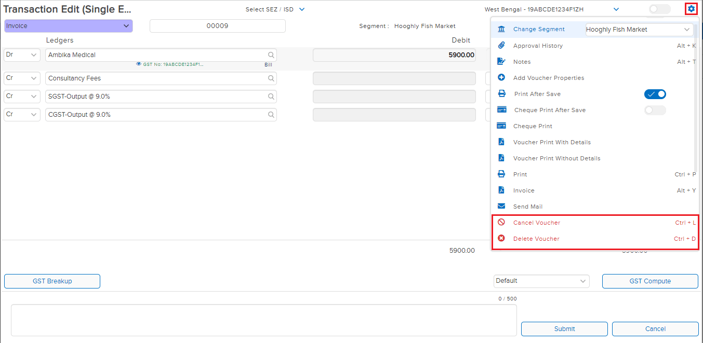Click the Add Voucher Properties plus icon
Viewport: 703px width, 343px height.
501,78
